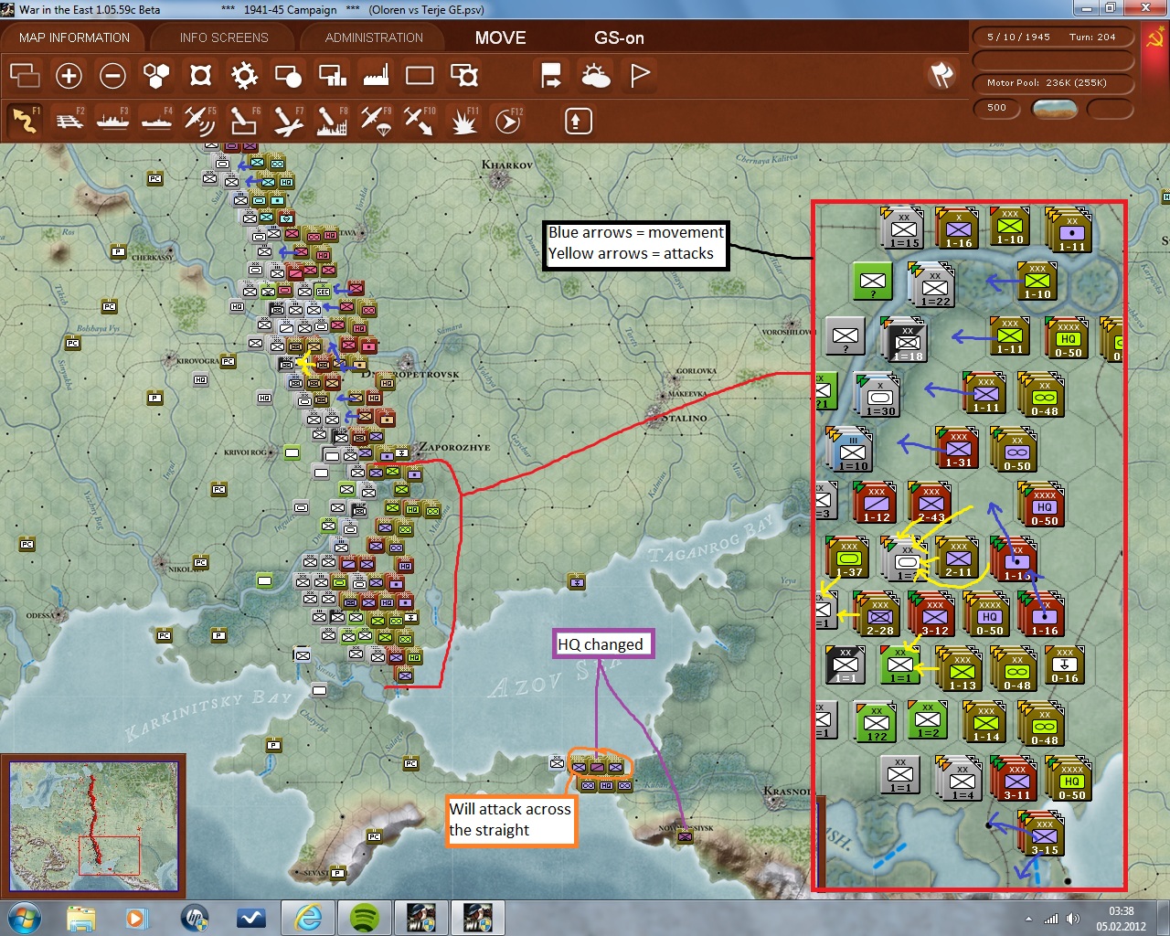Open the volume control in system tray
This screenshot has width=1170, height=936.
click(x=1072, y=919)
